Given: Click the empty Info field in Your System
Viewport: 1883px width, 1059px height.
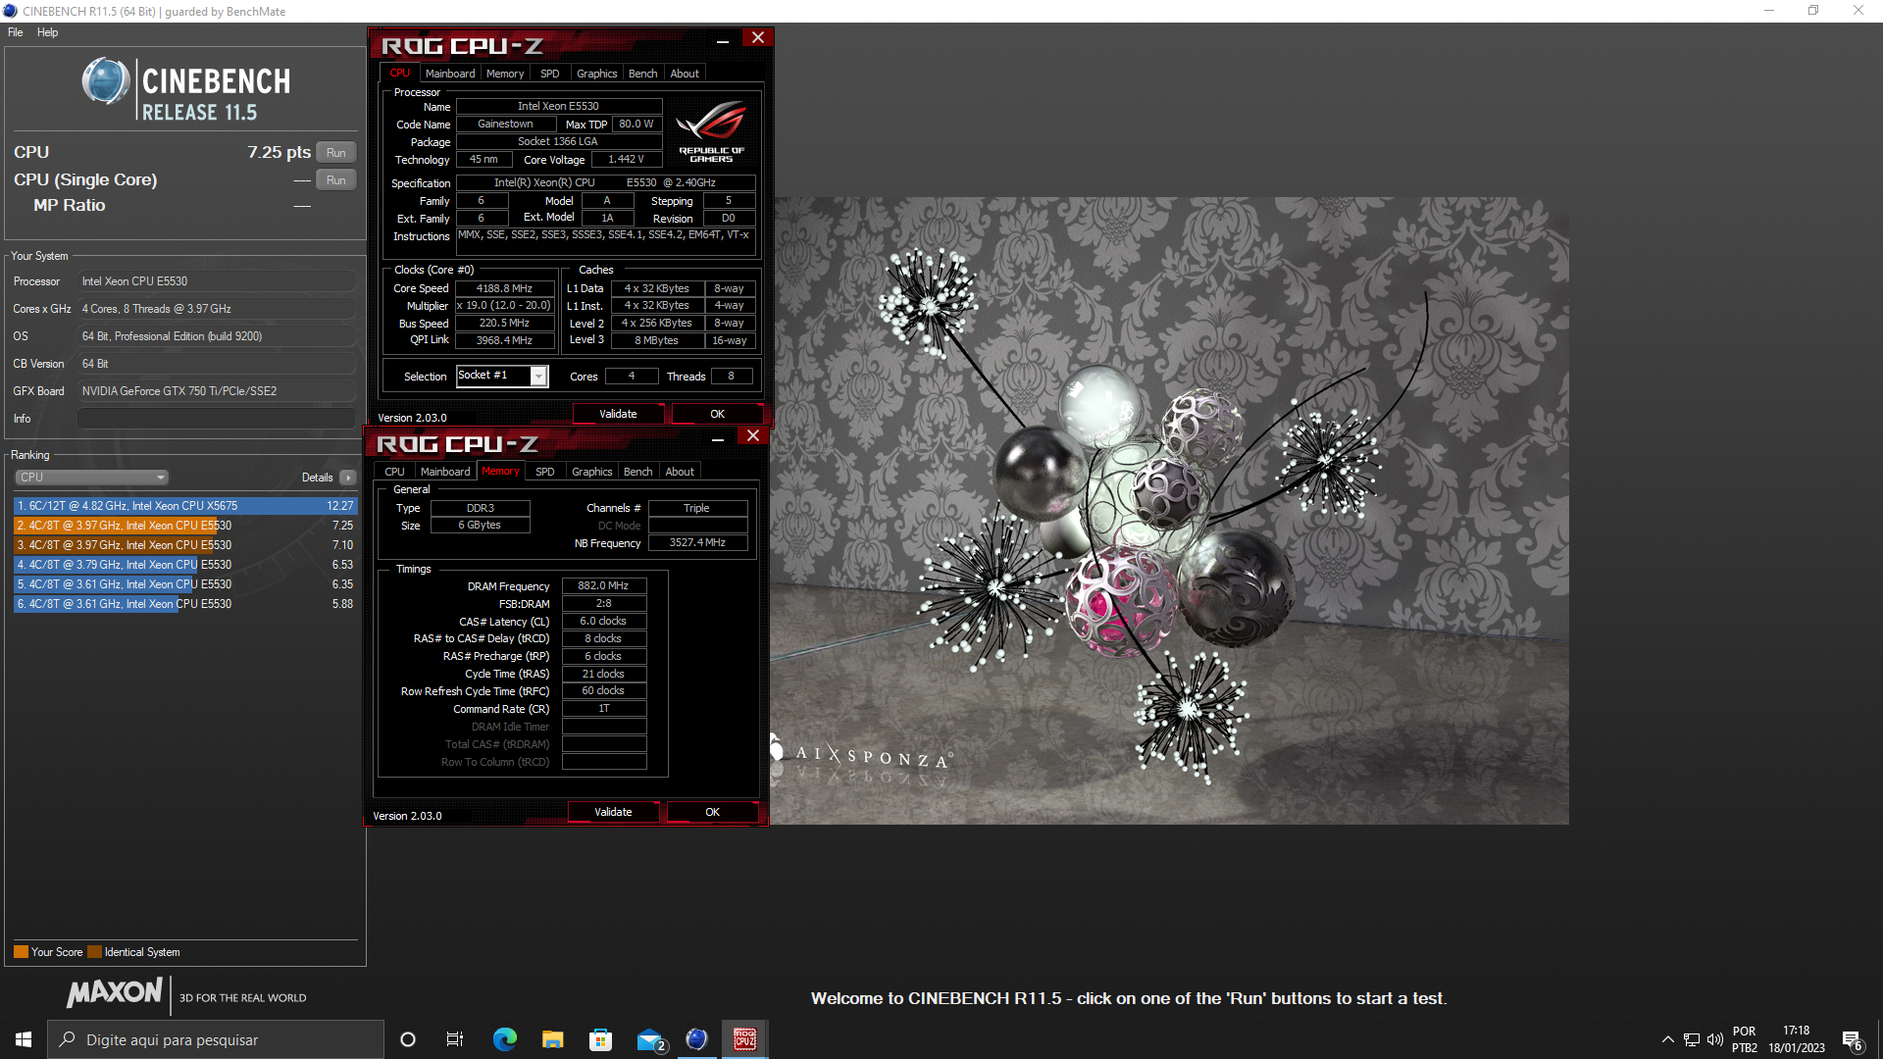Looking at the screenshot, I should tap(217, 419).
